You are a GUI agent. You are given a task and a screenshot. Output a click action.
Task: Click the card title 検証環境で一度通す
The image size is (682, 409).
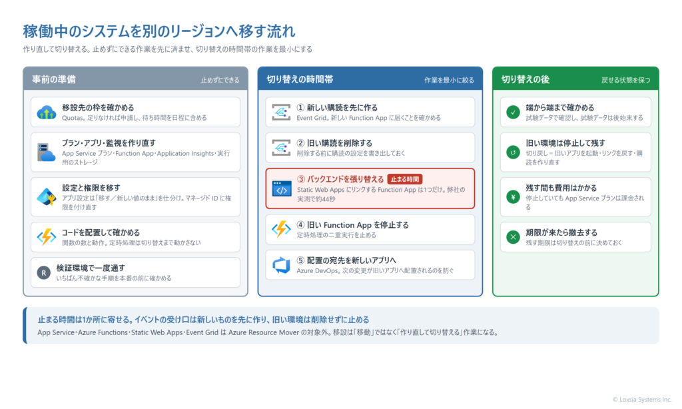coord(91,268)
